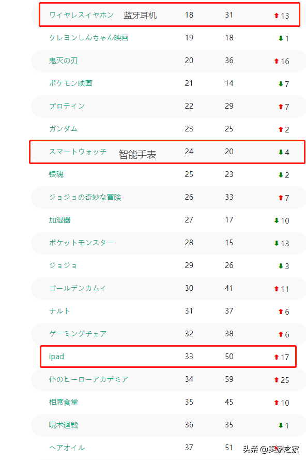Screen dimensions: 306x460
Task: Click the 银魂 keyword link
Action: tap(56, 174)
